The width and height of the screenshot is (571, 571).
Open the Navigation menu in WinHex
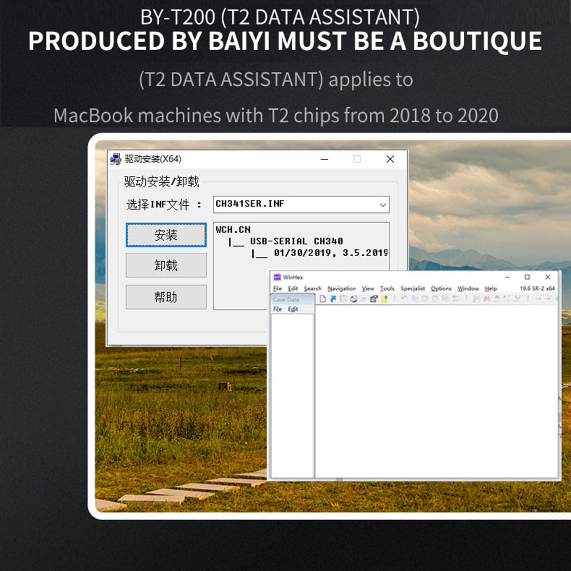pos(341,289)
